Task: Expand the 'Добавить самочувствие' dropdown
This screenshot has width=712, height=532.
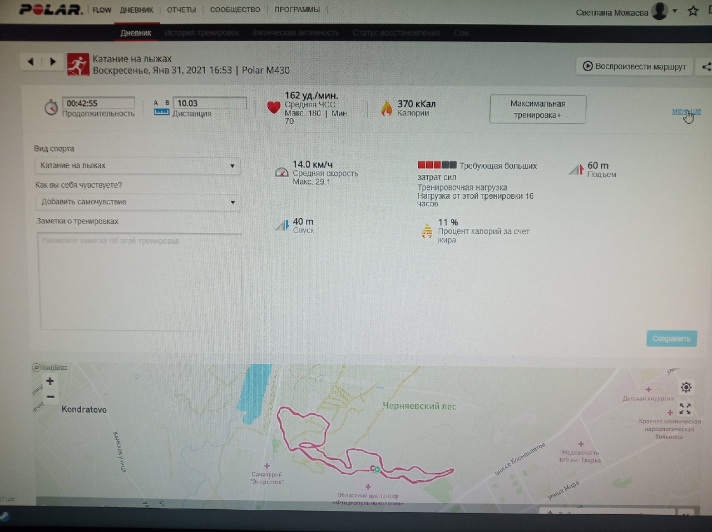Action: [x=137, y=202]
